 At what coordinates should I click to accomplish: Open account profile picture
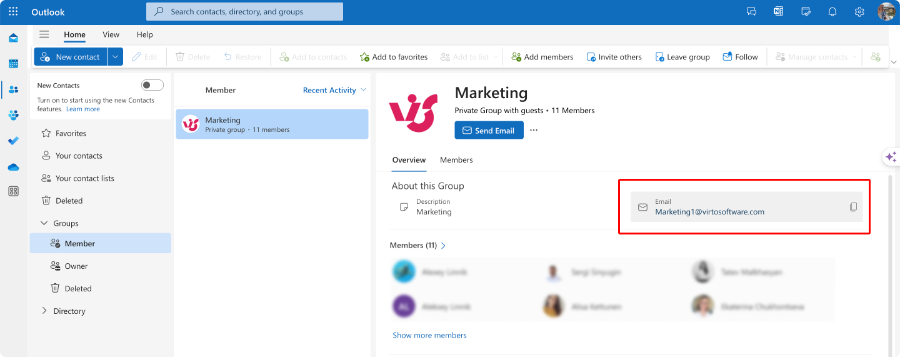click(x=886, y=12)
